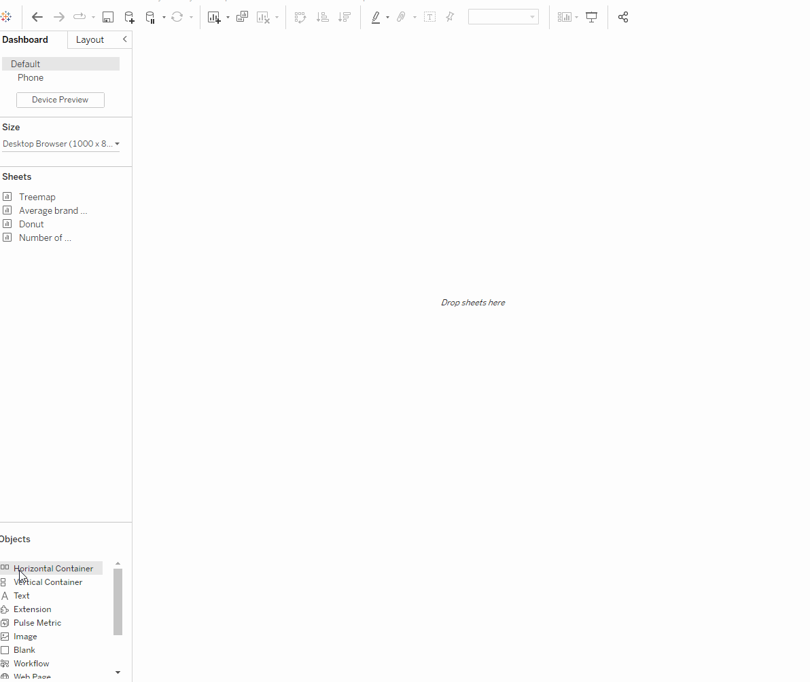
Task: Click the Sheets section heading
Action: tap(16, 177)
